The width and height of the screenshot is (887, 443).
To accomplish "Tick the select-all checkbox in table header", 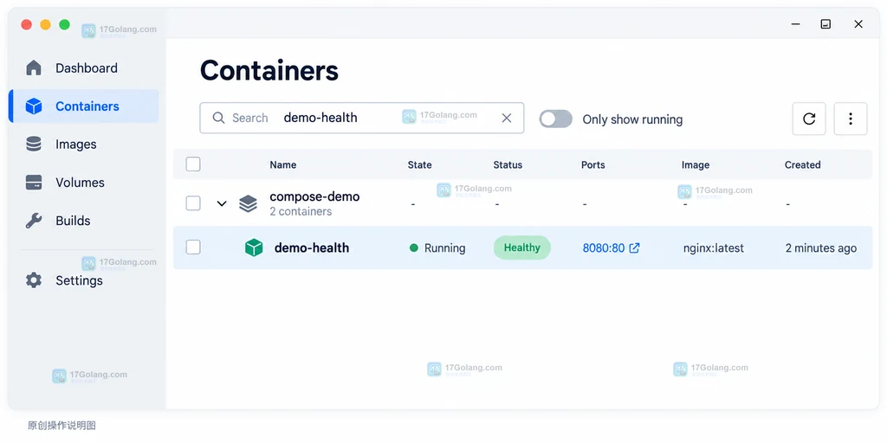I will 193,164.
